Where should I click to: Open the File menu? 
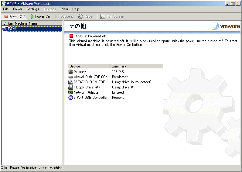click(6, 9)
